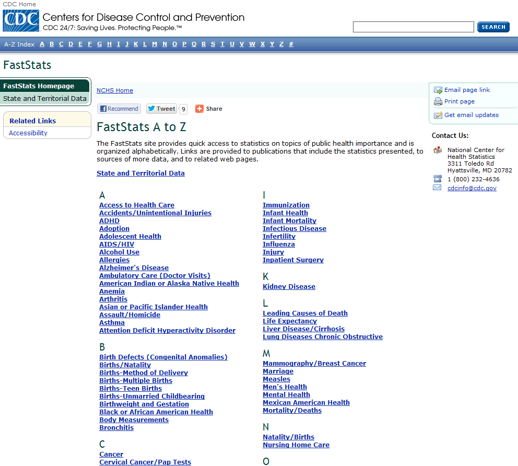
Task: Open Lung Diseases Chronic Obstructive link
Action: pyautogui.click(x=323, y=337)
